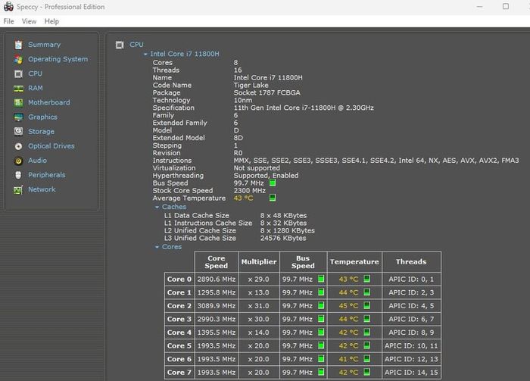Screen dimensions: 530x381
Task: Click Core 5 bus speed green indicator
Action: (321, 345)
